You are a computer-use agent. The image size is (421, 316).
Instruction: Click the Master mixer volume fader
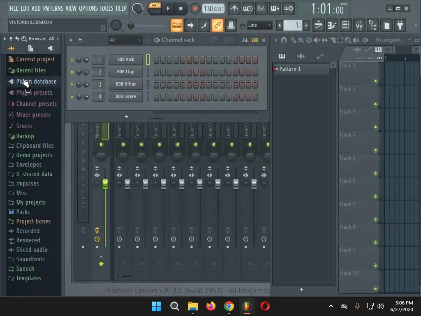105,184
